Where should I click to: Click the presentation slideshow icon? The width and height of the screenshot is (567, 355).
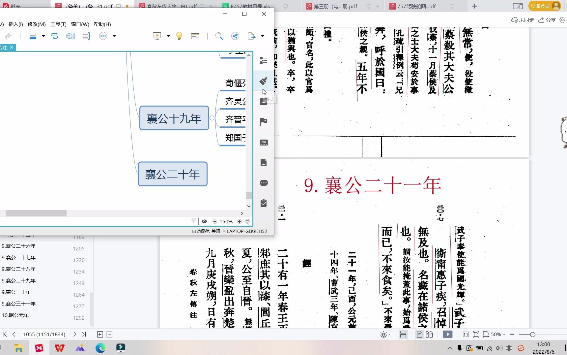click(157, 36)
